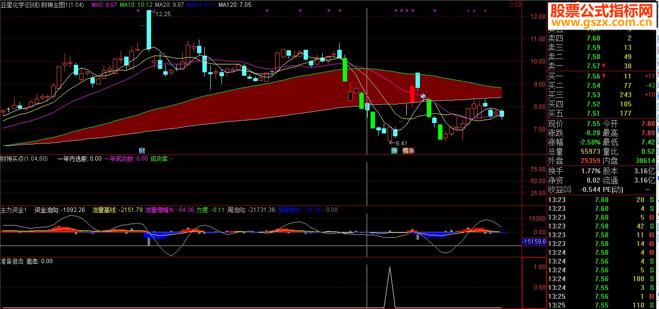
Task: Click the 准备狙击 indicator title
Action: pyautogui.click(x=12, y=261)
